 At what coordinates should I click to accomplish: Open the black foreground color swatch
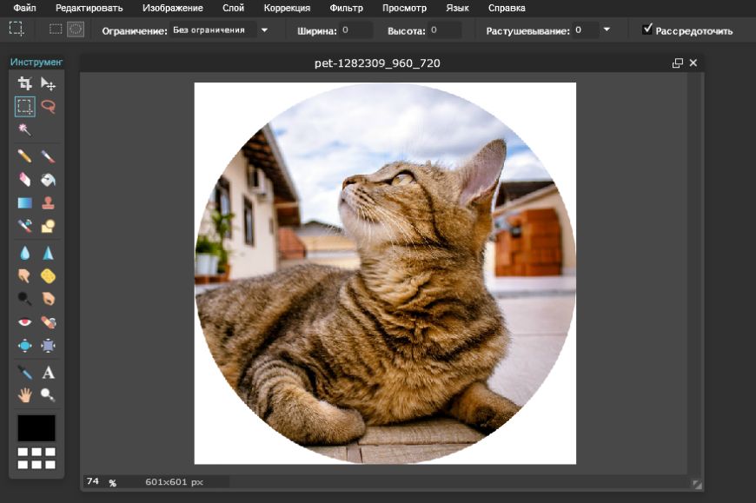coord(36,427)
